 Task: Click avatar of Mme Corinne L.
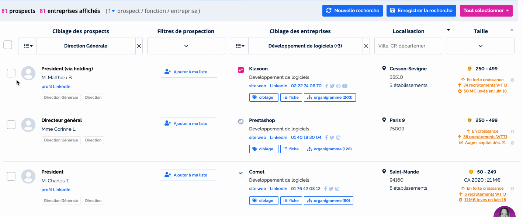28,125
